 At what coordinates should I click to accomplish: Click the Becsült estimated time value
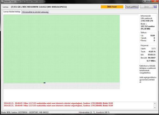pos(152,58)
